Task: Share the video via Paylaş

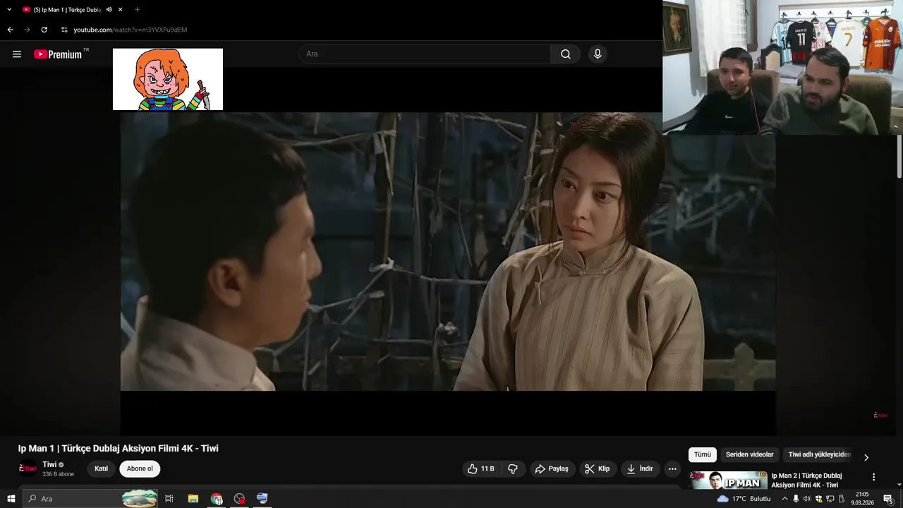Action: point(552,468)
